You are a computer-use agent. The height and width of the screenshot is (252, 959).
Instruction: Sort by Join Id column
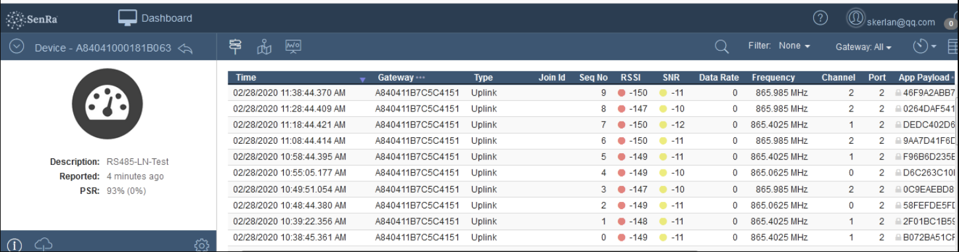(x=552, y=77)
